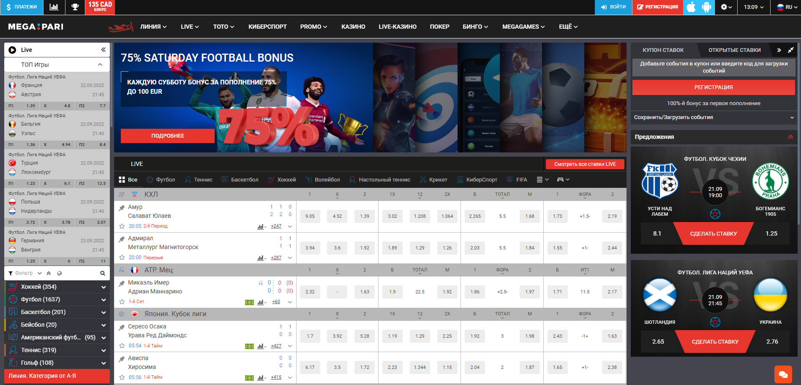Viewport: 801px width, 385px height.
Task: Open the КАЗИНО section
Action: tap(353, 27)
